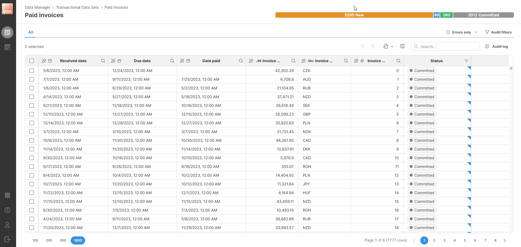Click the orange 5295 New status bar
The width and height of the screenshot is (521, 247).
(354, 15)
